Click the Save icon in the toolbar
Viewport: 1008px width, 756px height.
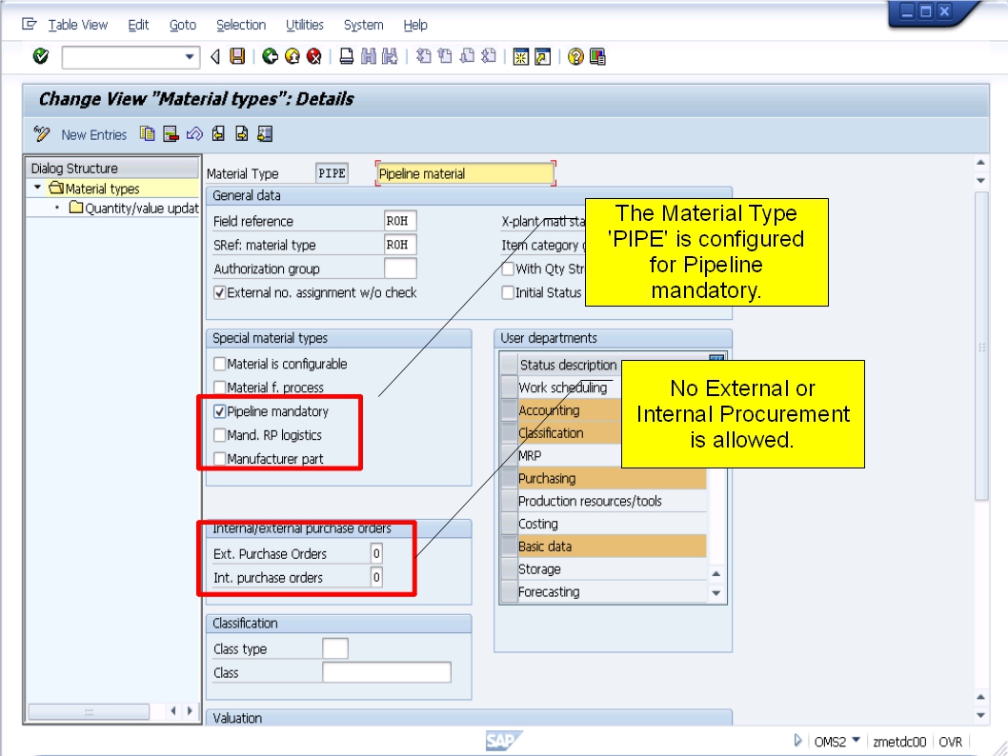[x=236, y=54]
